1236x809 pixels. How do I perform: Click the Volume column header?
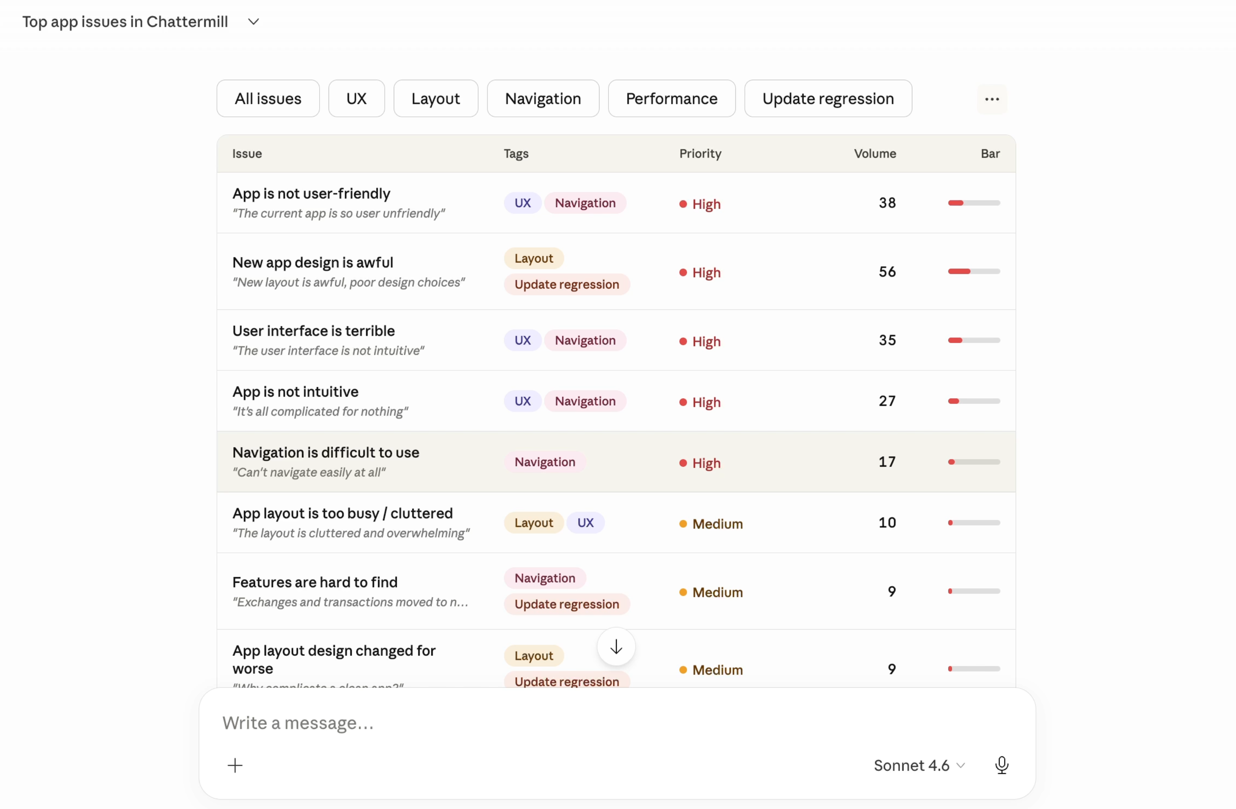(x=875, y=154)
